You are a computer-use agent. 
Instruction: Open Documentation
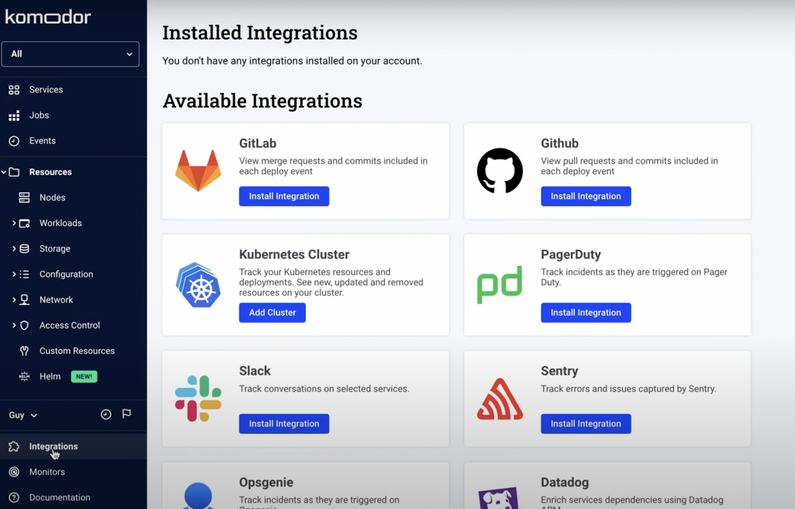pos(60,498)
